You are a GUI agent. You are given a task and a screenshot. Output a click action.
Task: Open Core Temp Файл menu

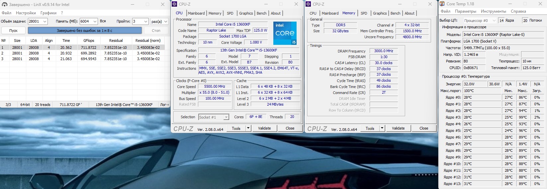(x=446, y=11)
